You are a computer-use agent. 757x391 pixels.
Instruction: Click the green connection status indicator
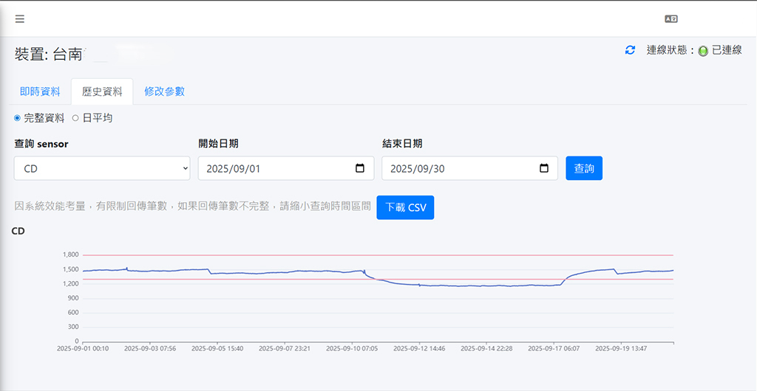coord(703,51)
